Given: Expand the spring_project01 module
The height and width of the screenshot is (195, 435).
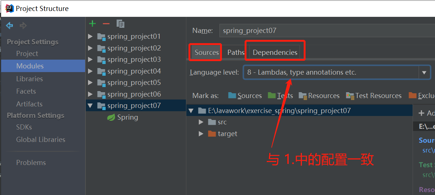Looking at the screenshot, I should point(90,37).
